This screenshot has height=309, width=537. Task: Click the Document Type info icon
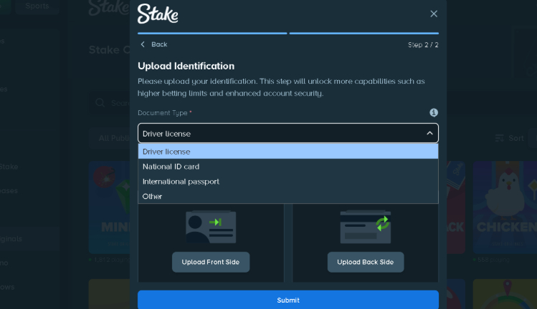click(434, 113)
